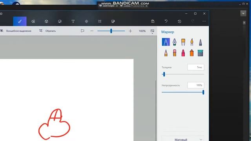
Task: Click the Непрозрачность opacity input field
Action: click(x=196, y=85)
